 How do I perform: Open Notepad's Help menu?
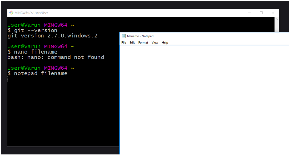[x=165, y=43]
